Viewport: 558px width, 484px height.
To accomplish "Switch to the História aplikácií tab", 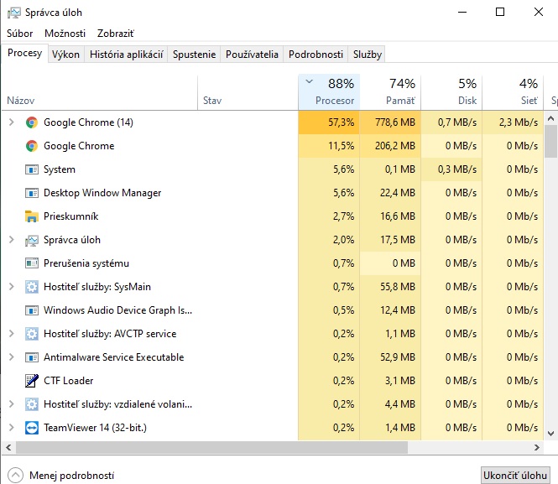I will 127,55.
